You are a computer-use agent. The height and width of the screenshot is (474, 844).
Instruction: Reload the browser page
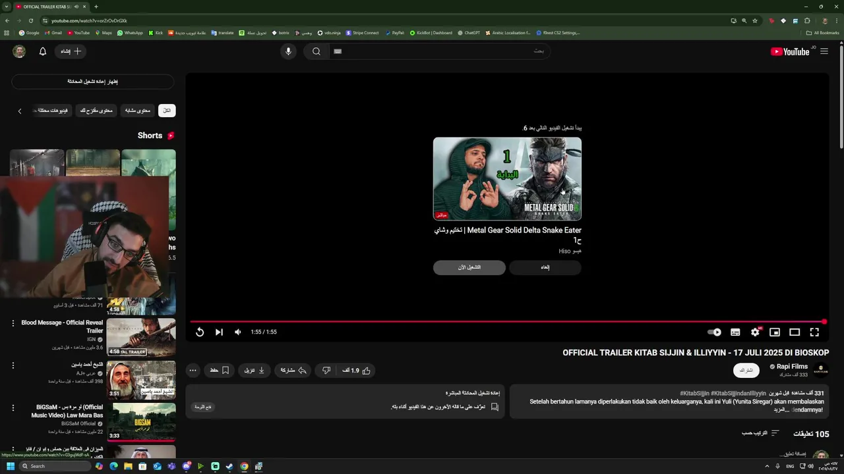30,20
